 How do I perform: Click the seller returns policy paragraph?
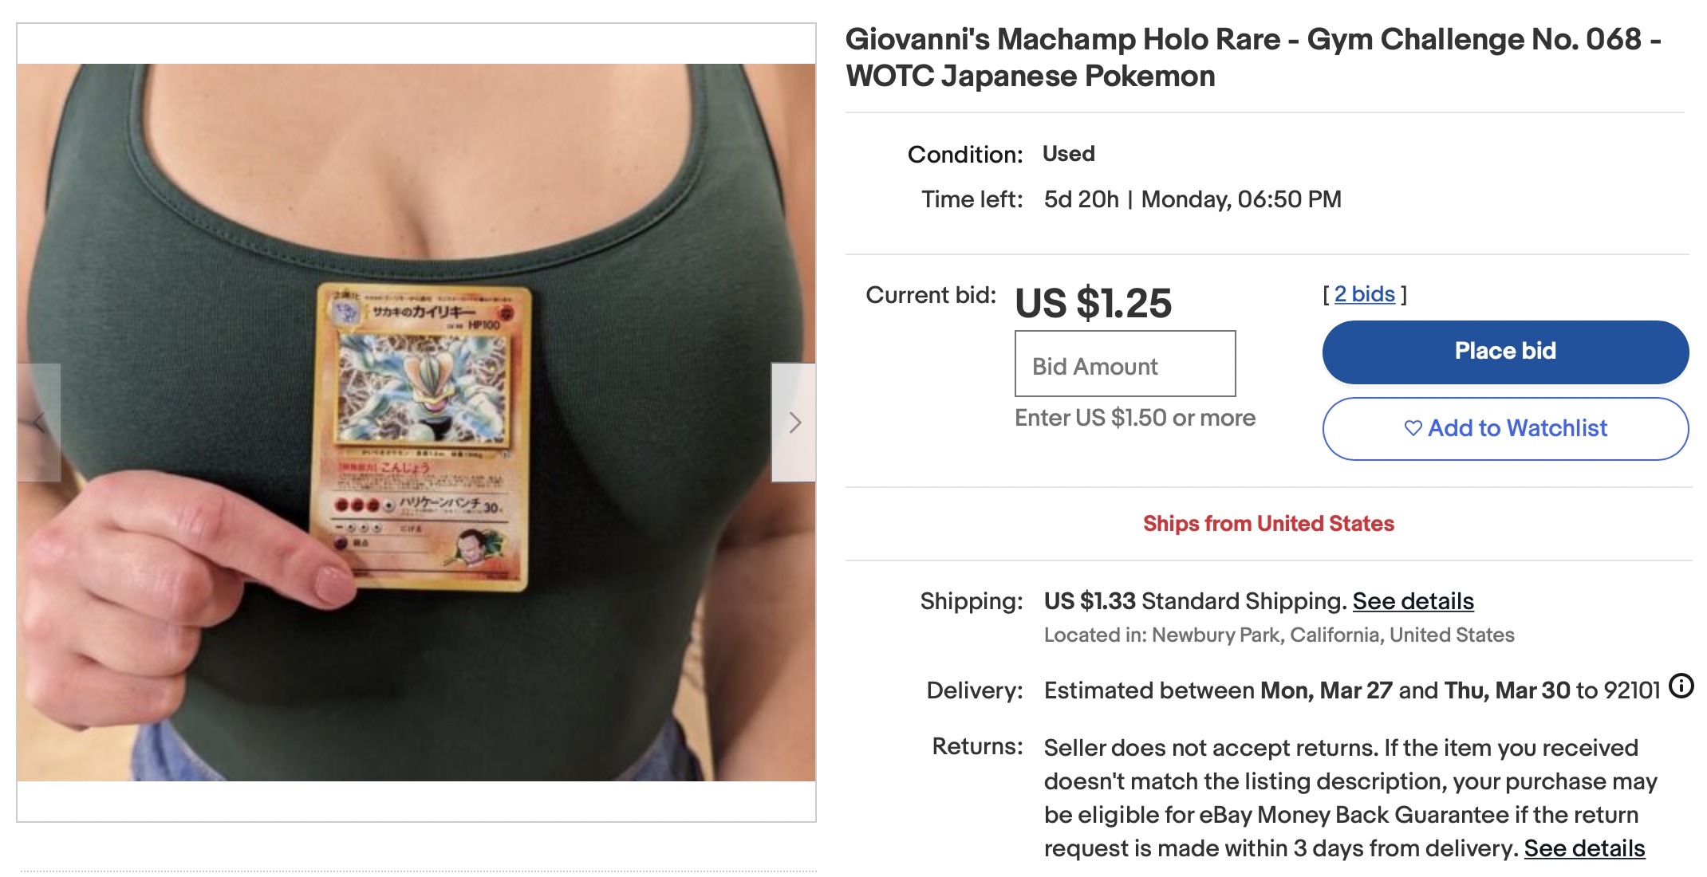pos(1350,798)
